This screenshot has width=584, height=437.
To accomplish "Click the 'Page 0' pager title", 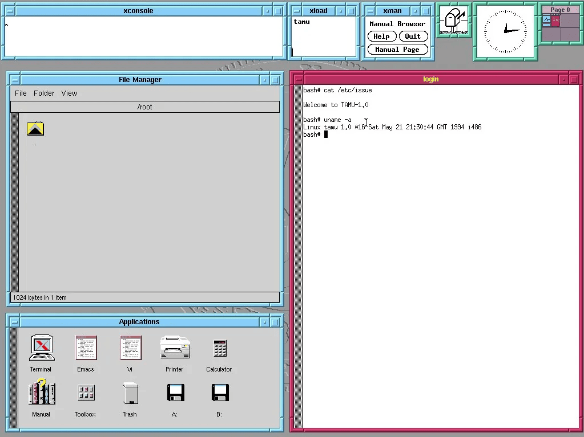I will [x=560, y=10].
